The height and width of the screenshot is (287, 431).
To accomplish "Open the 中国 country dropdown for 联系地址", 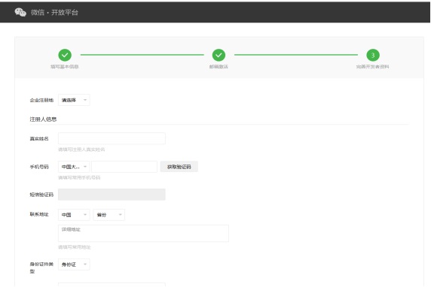I will pyautogui.click(x=74, y=215).
